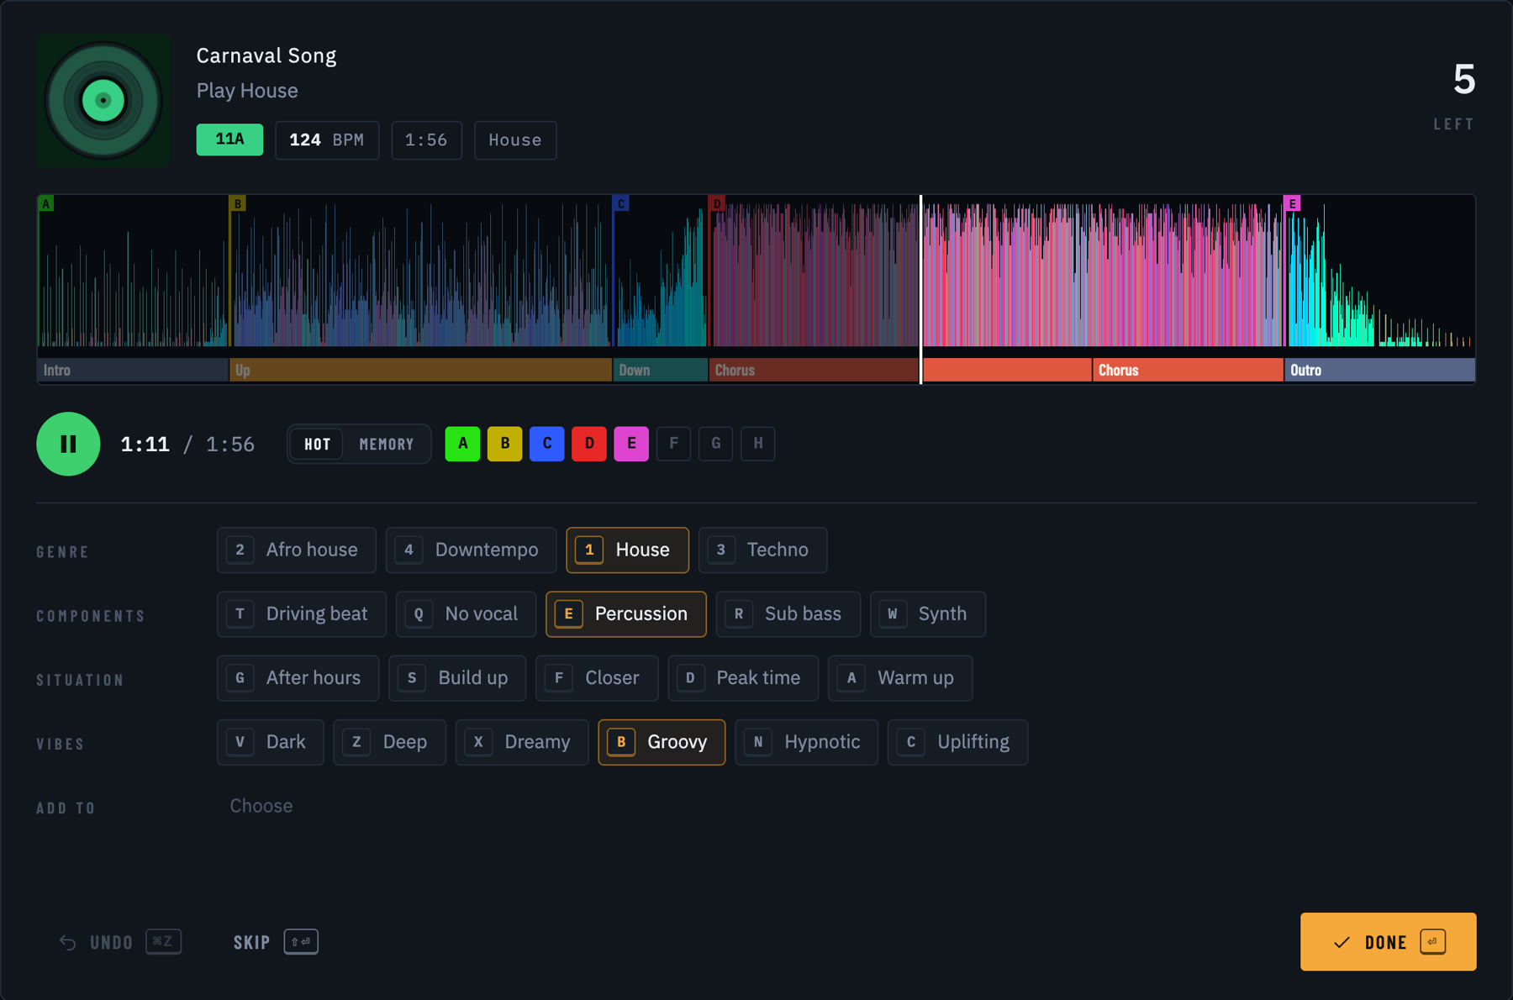This screenshot has height=1000, width=1513.
Task: Trigger the red hot cue D
Action: [x=589, y=444]
